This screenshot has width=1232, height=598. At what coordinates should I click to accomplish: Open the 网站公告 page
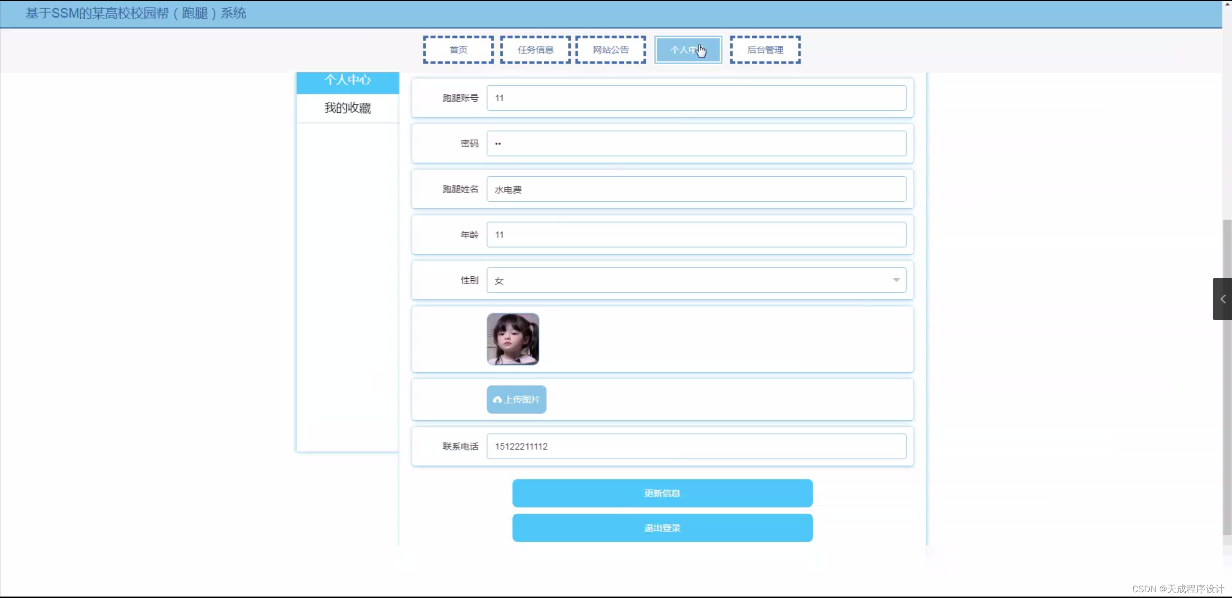click(610, 49)
